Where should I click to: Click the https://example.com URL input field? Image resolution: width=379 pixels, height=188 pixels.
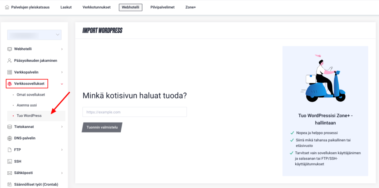pyautogui.click(x=134, y=112)
